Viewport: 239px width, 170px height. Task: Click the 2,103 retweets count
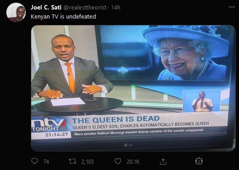tap(87, 161)
